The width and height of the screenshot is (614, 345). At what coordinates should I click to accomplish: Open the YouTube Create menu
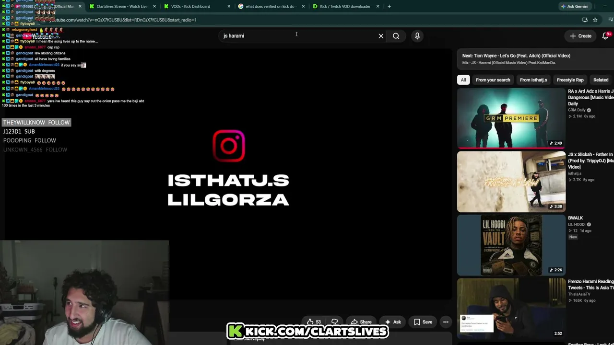pyautogui.click(x=580, y=36)
